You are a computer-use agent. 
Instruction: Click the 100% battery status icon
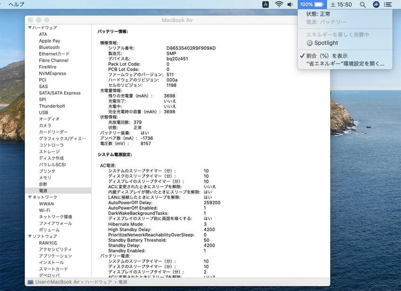click(312, 4)
